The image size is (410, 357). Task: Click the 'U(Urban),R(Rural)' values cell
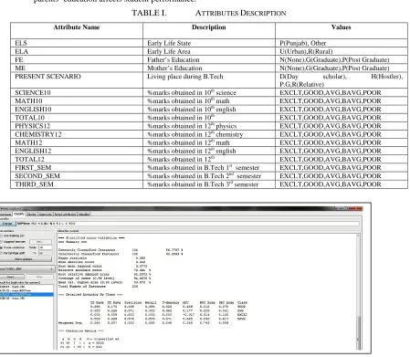coord(342,51)
